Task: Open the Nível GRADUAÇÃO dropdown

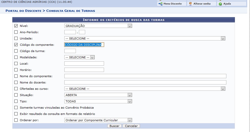Action: click(98, 26)
